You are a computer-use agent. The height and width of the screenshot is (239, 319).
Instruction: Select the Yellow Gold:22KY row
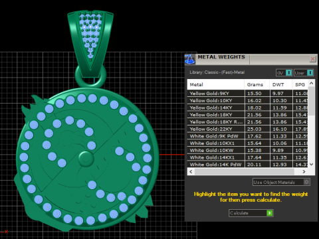pyautogui.click(x=248, y=129)
